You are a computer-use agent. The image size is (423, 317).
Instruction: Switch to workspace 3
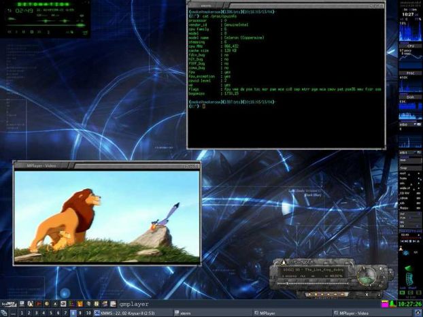(36, 313)
